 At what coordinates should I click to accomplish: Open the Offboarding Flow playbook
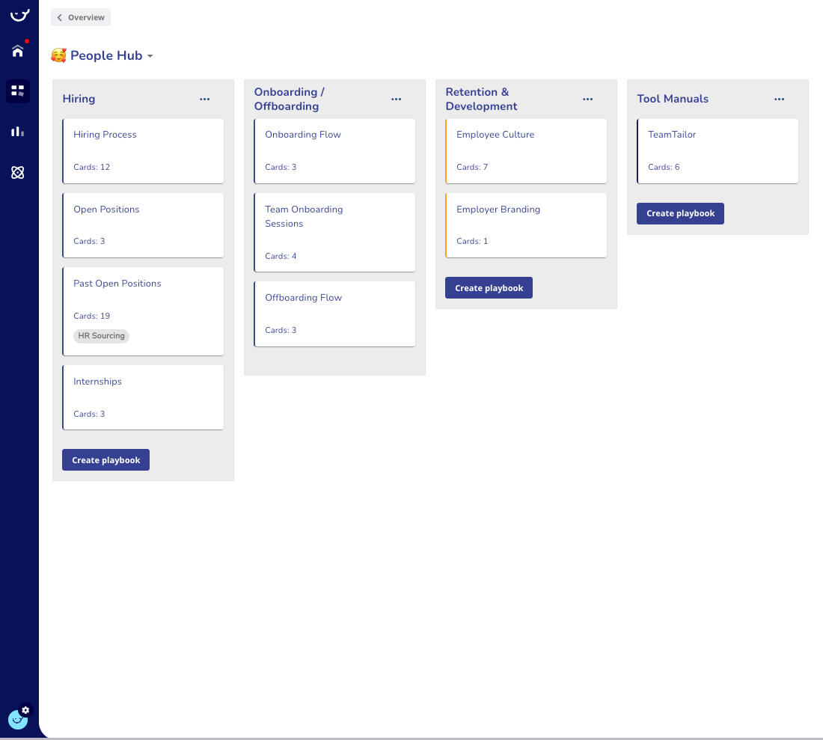pos(334,314)
